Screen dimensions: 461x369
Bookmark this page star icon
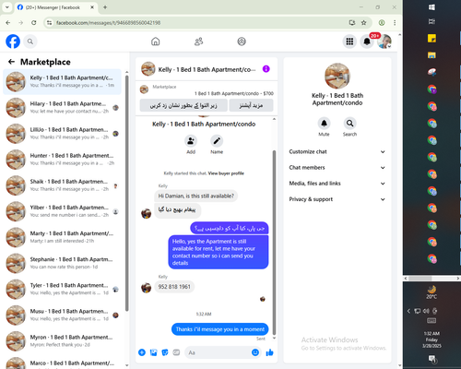[x=363, y=22]
